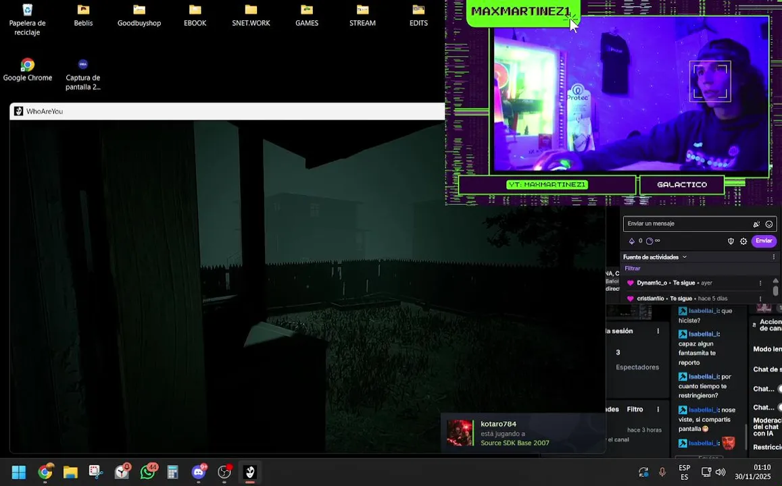The width and height of the screenshot is (782, 486).
Task: Open the EDITS desktop folder
Action: (418, 16)
